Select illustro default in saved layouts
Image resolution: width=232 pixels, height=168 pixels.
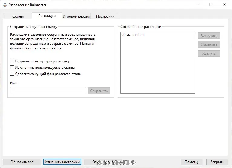tap(133, 35)
